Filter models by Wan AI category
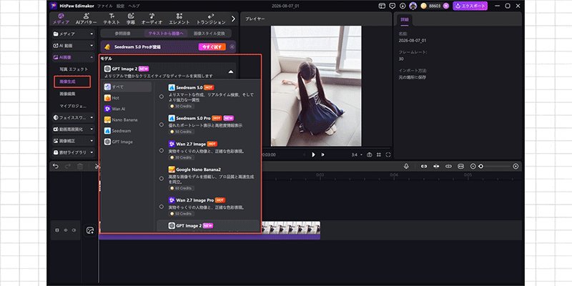Screen dimensions: 572x286 pos(127,109)
